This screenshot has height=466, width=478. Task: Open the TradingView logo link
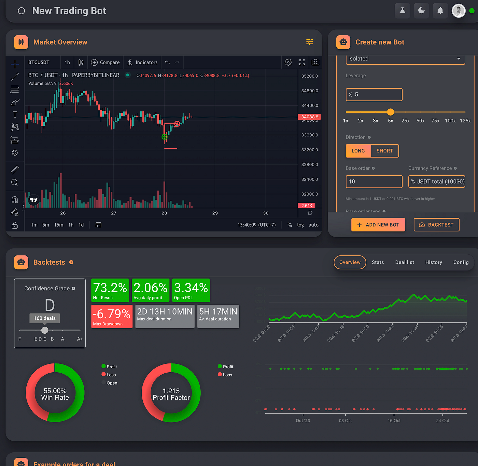tap(33, 200)
